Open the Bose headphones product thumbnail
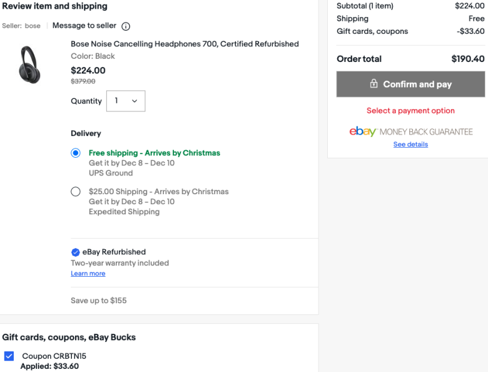 point(30,65)
